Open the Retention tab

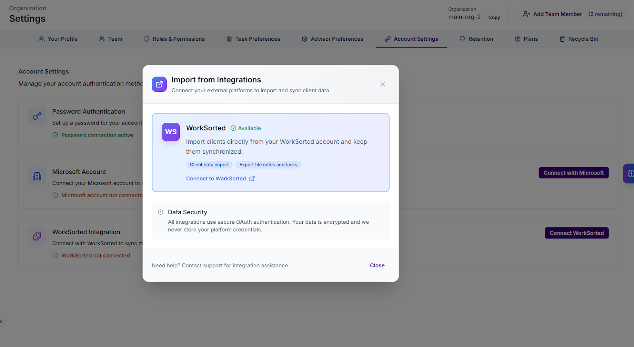476,39
